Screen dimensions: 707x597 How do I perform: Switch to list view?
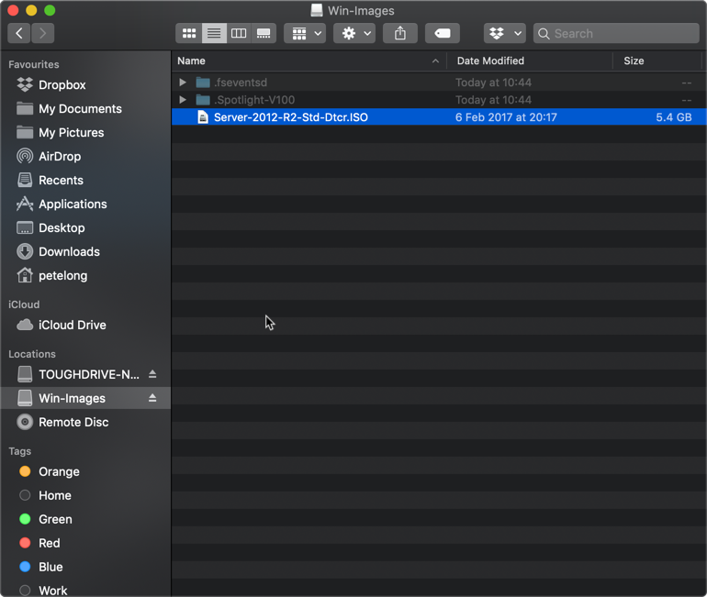(214, 33)
